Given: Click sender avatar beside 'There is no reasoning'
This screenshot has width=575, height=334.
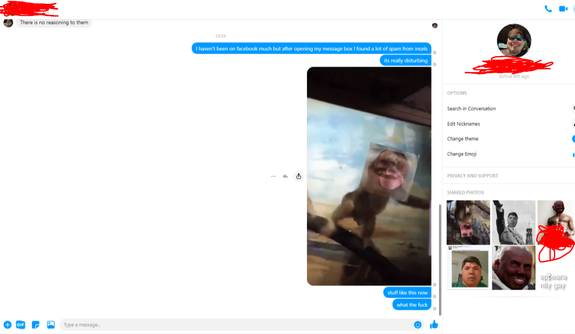Looking at the screenshot, I should click(x=8, y=23).
